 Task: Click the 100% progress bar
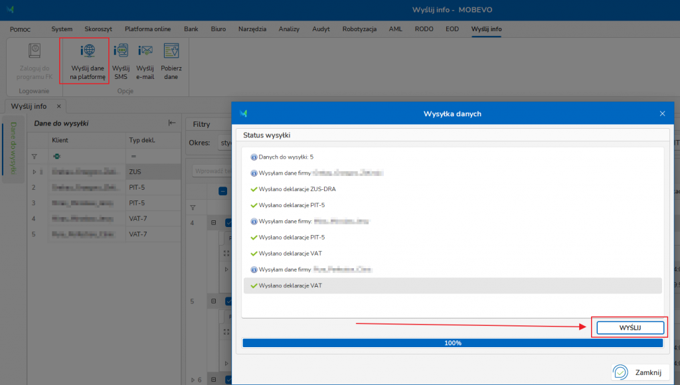(453, 343)
